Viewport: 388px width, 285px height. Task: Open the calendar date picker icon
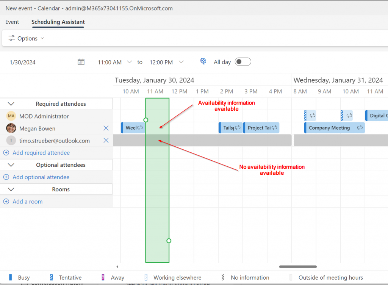point(81,62)
